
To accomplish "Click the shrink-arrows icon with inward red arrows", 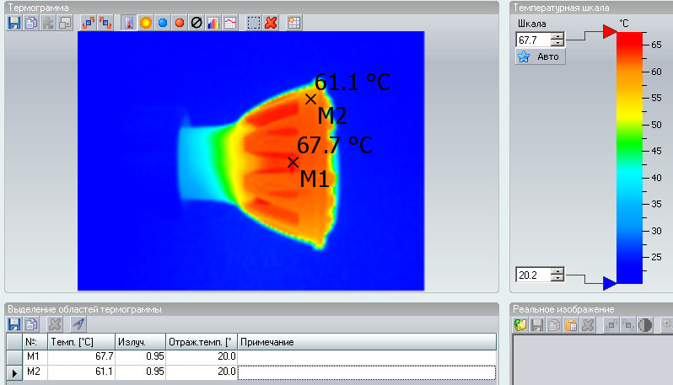I will point(105,23).
